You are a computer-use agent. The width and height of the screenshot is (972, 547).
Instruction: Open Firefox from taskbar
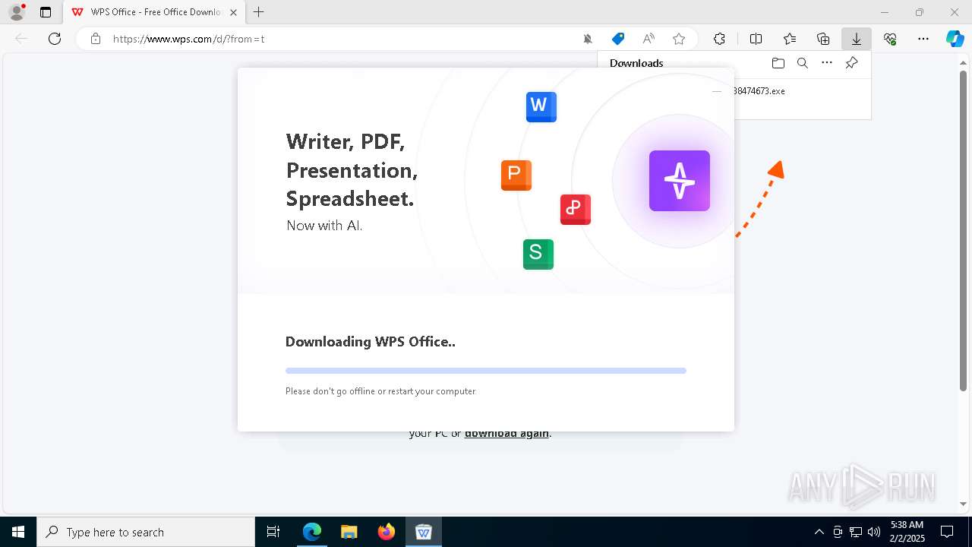387,532
